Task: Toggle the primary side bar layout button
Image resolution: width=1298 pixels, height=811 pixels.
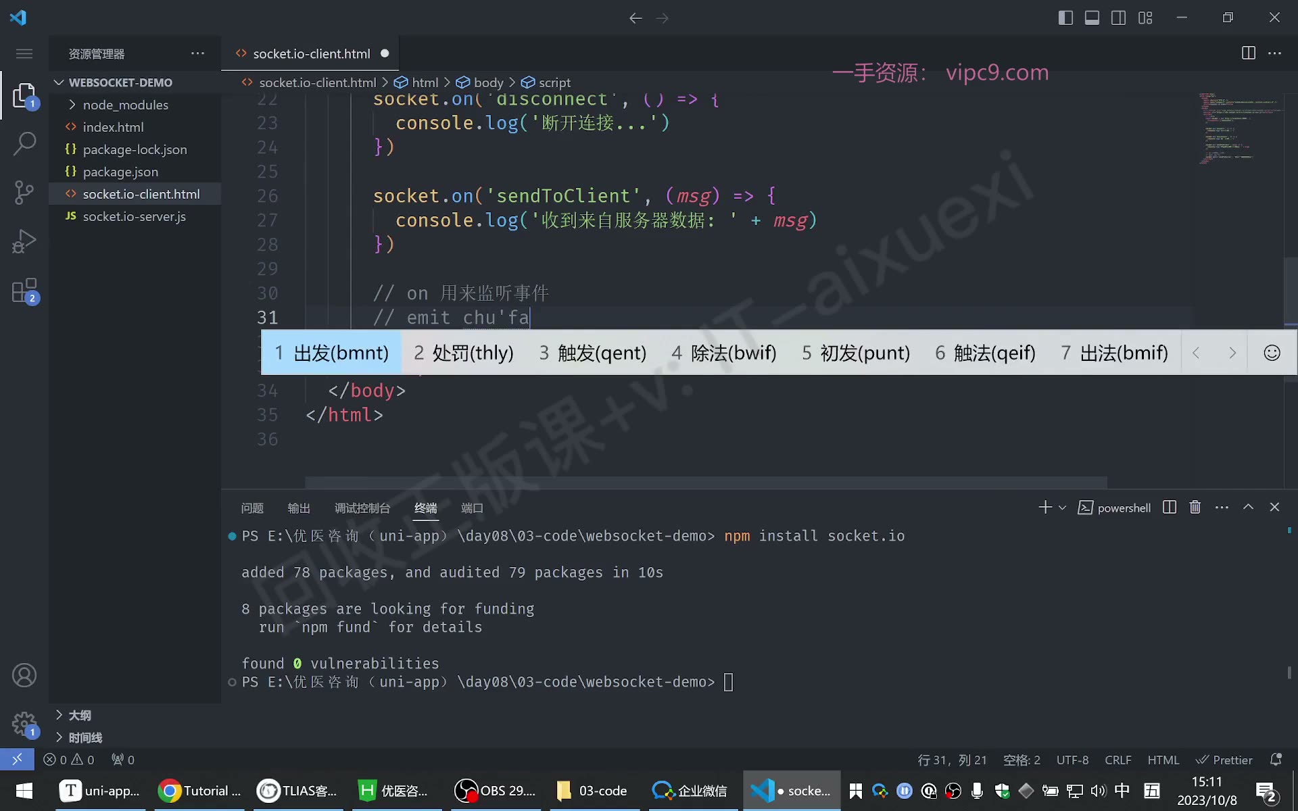Action: pos(1065,18)
